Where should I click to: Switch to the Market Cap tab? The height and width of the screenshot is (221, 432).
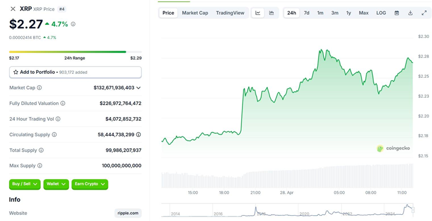click(x=195, y=13)
